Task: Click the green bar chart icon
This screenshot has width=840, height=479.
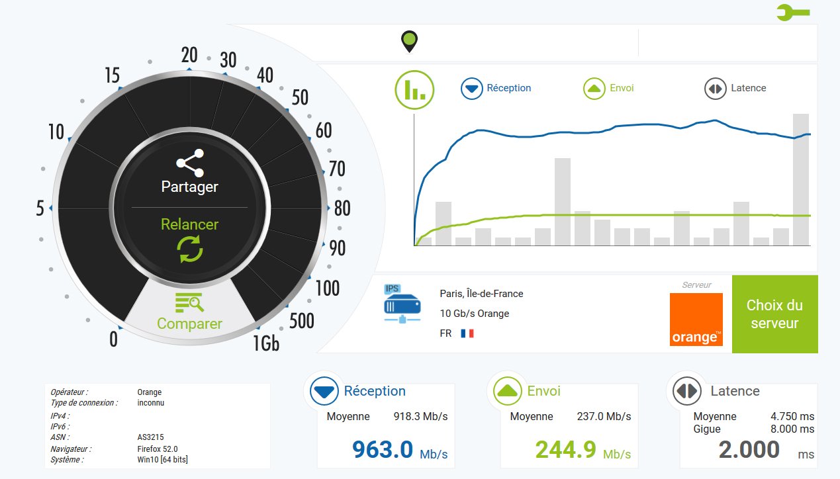Action: 414,89
